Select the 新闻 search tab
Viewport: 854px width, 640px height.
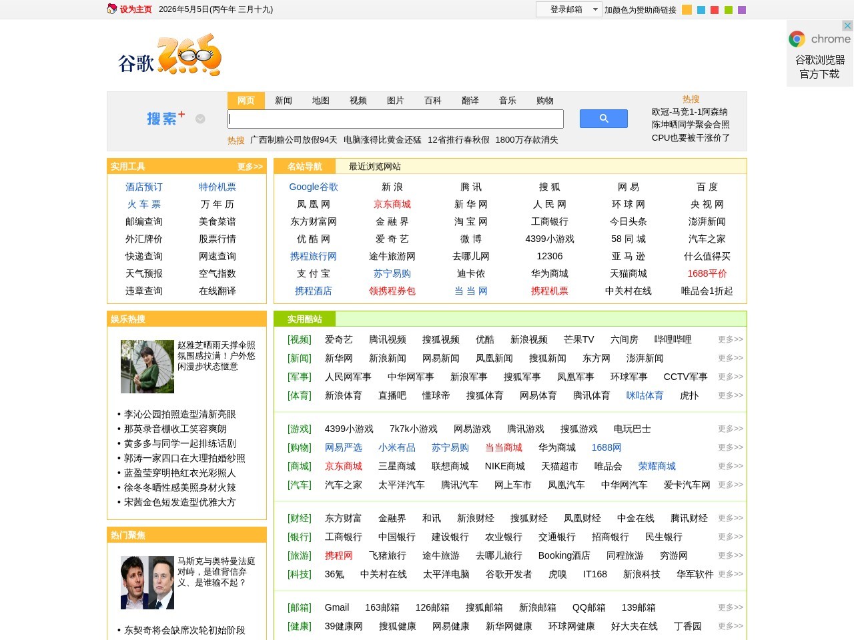(x=284, y=100)
